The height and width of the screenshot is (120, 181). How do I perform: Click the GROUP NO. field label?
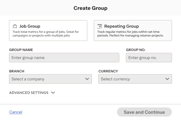(x=136, y=50)
